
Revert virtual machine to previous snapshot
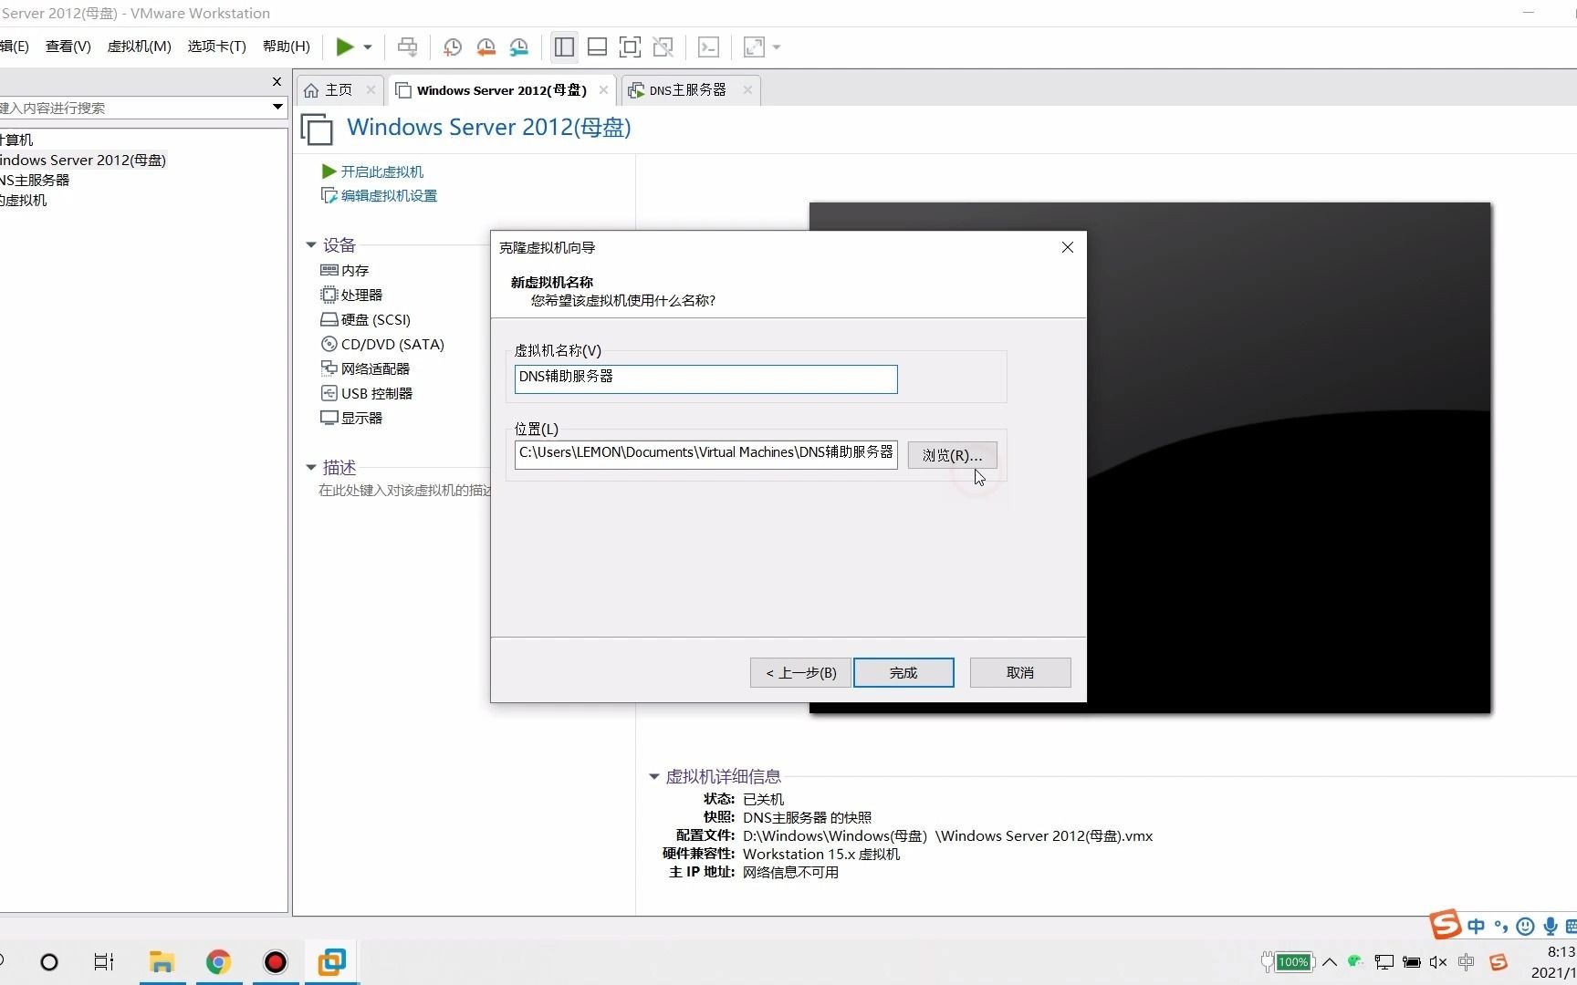[x=486, y=47]
